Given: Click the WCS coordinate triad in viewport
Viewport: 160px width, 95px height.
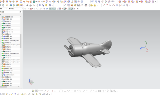Looking at the screenshot, I should click(x=144, y=47).
